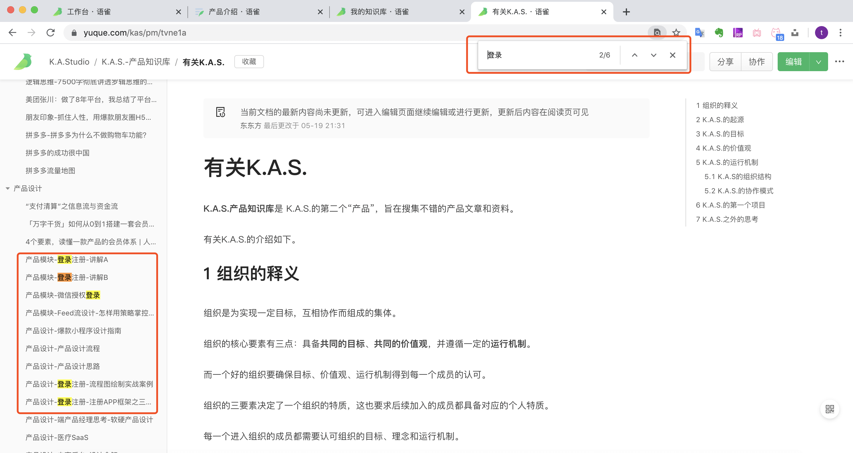The height and width of the screenshot is (453, 853).
Task: Close the find-in-page bar
Action: 673,55
